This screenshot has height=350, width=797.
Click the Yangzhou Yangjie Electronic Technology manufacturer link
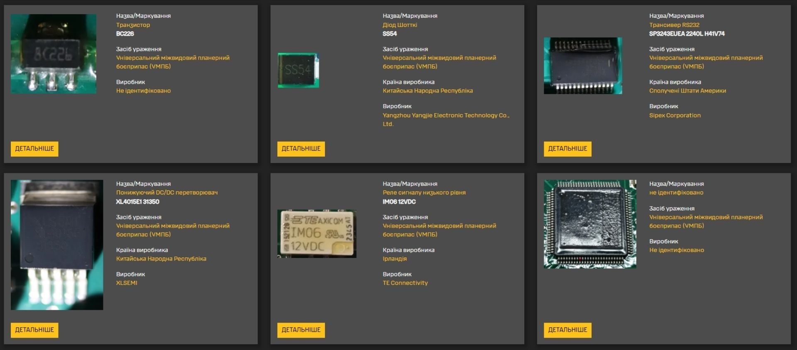tap(445, 115)
